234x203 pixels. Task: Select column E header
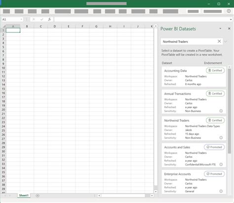point(69,26)
